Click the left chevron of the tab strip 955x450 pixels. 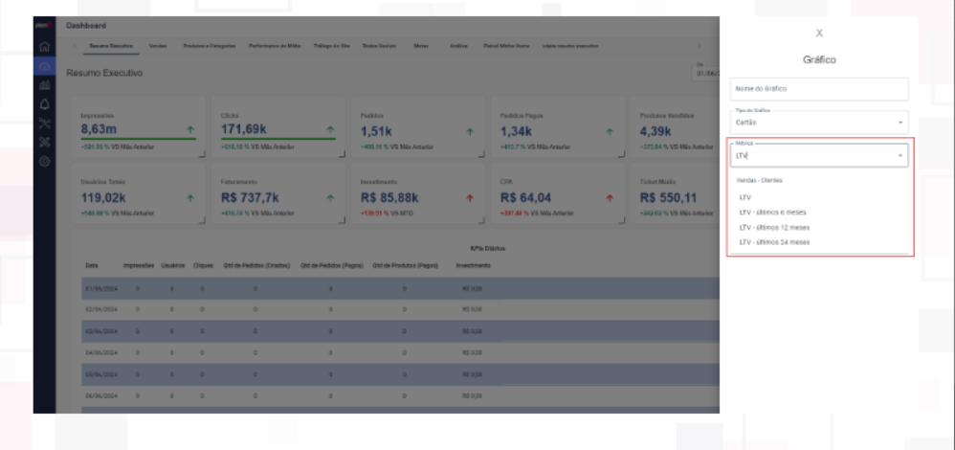(x=75, y=46)
